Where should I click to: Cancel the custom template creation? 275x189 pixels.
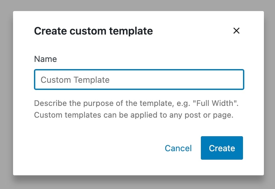[x=178, y=148]
